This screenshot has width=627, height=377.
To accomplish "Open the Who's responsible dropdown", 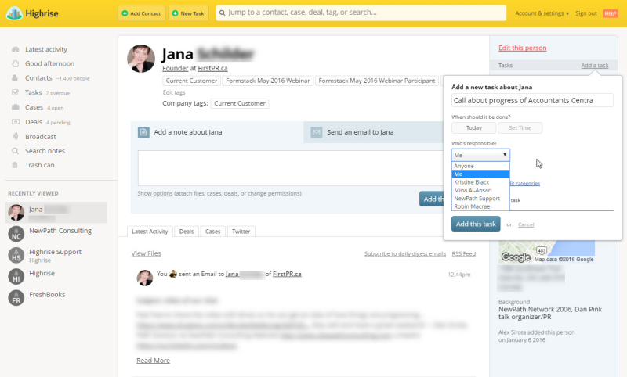I will coord(480,155).
